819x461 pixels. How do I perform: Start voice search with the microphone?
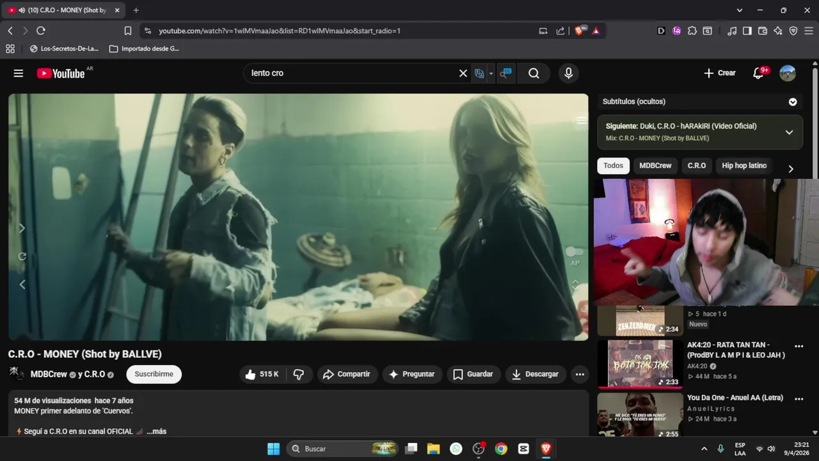click(568, 73)
